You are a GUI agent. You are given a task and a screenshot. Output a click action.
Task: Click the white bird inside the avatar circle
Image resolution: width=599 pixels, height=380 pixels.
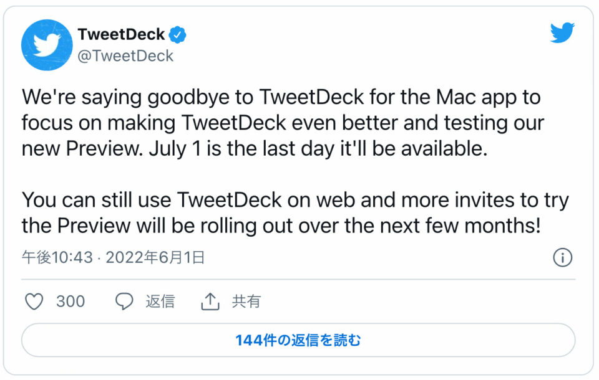[x=47, y=45]
